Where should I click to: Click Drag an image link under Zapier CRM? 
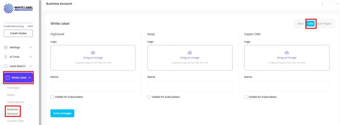(x=287, y=58)
